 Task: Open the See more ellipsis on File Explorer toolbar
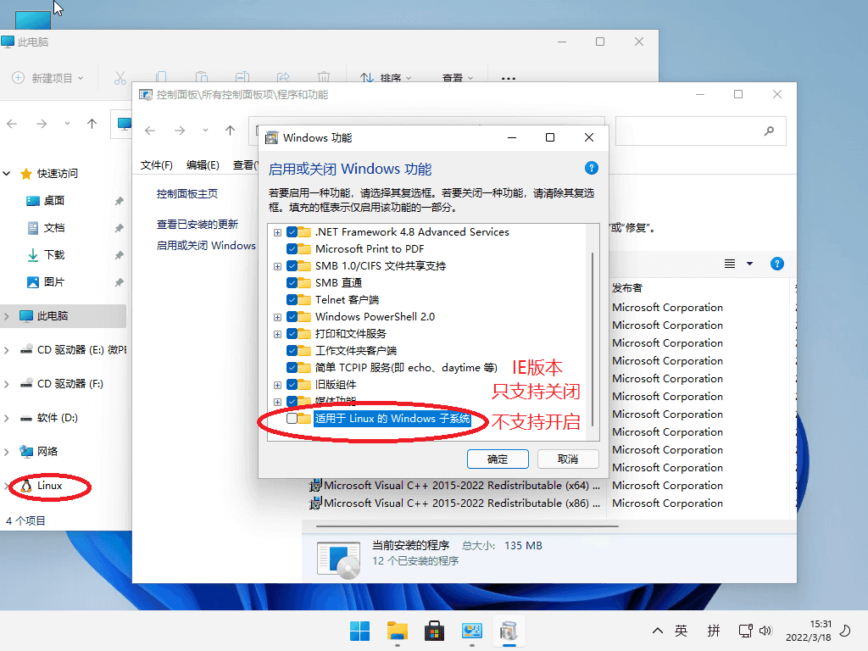pyautogui.click(x=509, y=77)
